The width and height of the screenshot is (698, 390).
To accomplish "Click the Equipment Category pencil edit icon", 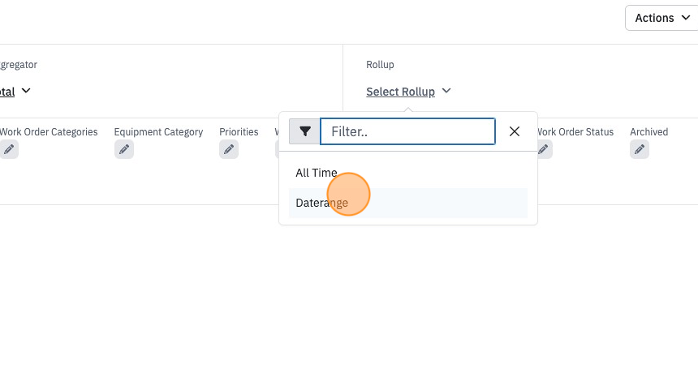I will point(123,149).
